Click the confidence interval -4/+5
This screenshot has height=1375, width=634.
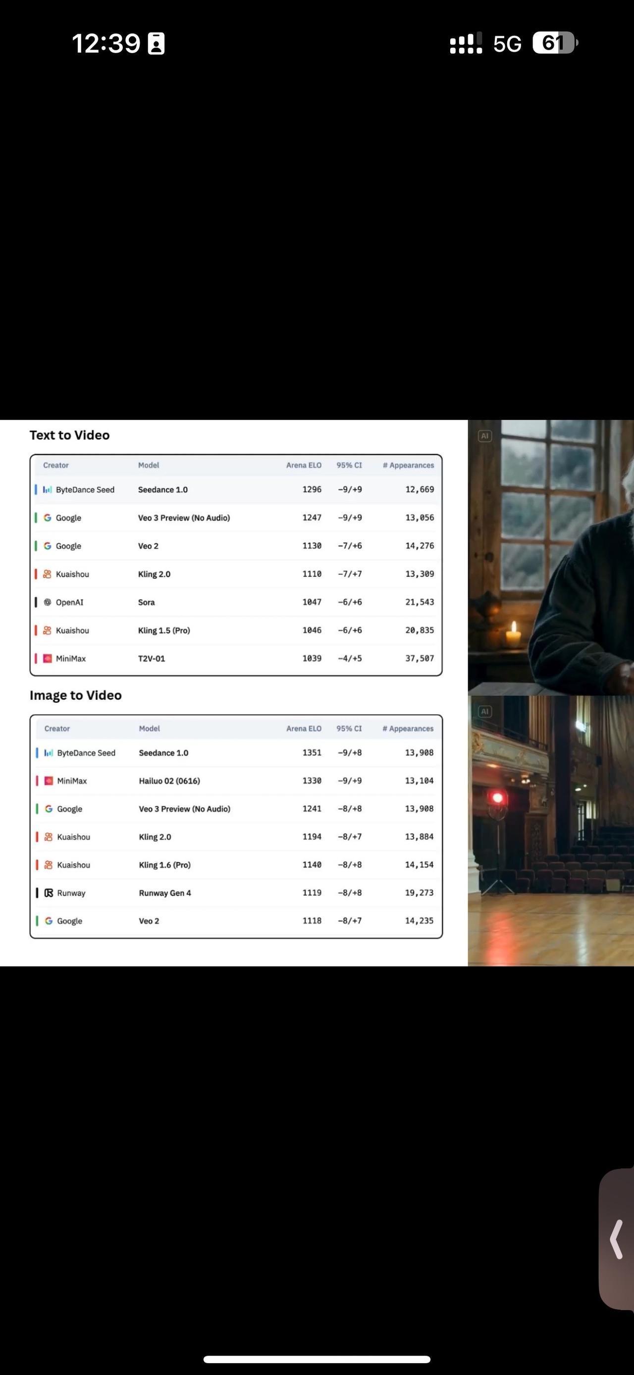pyautogui.click(x=350, y=659)
